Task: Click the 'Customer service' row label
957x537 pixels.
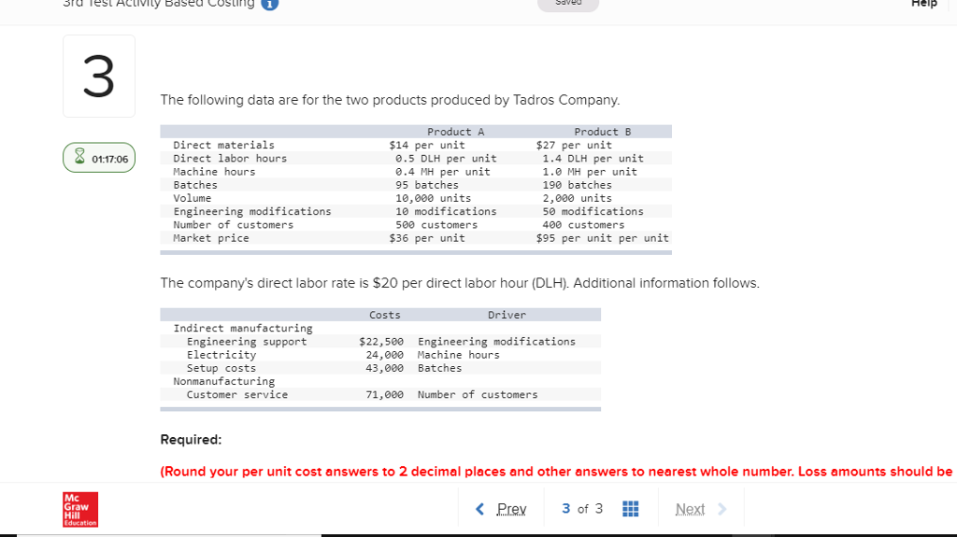Action: pyautogui.click(x=236, y=395)
